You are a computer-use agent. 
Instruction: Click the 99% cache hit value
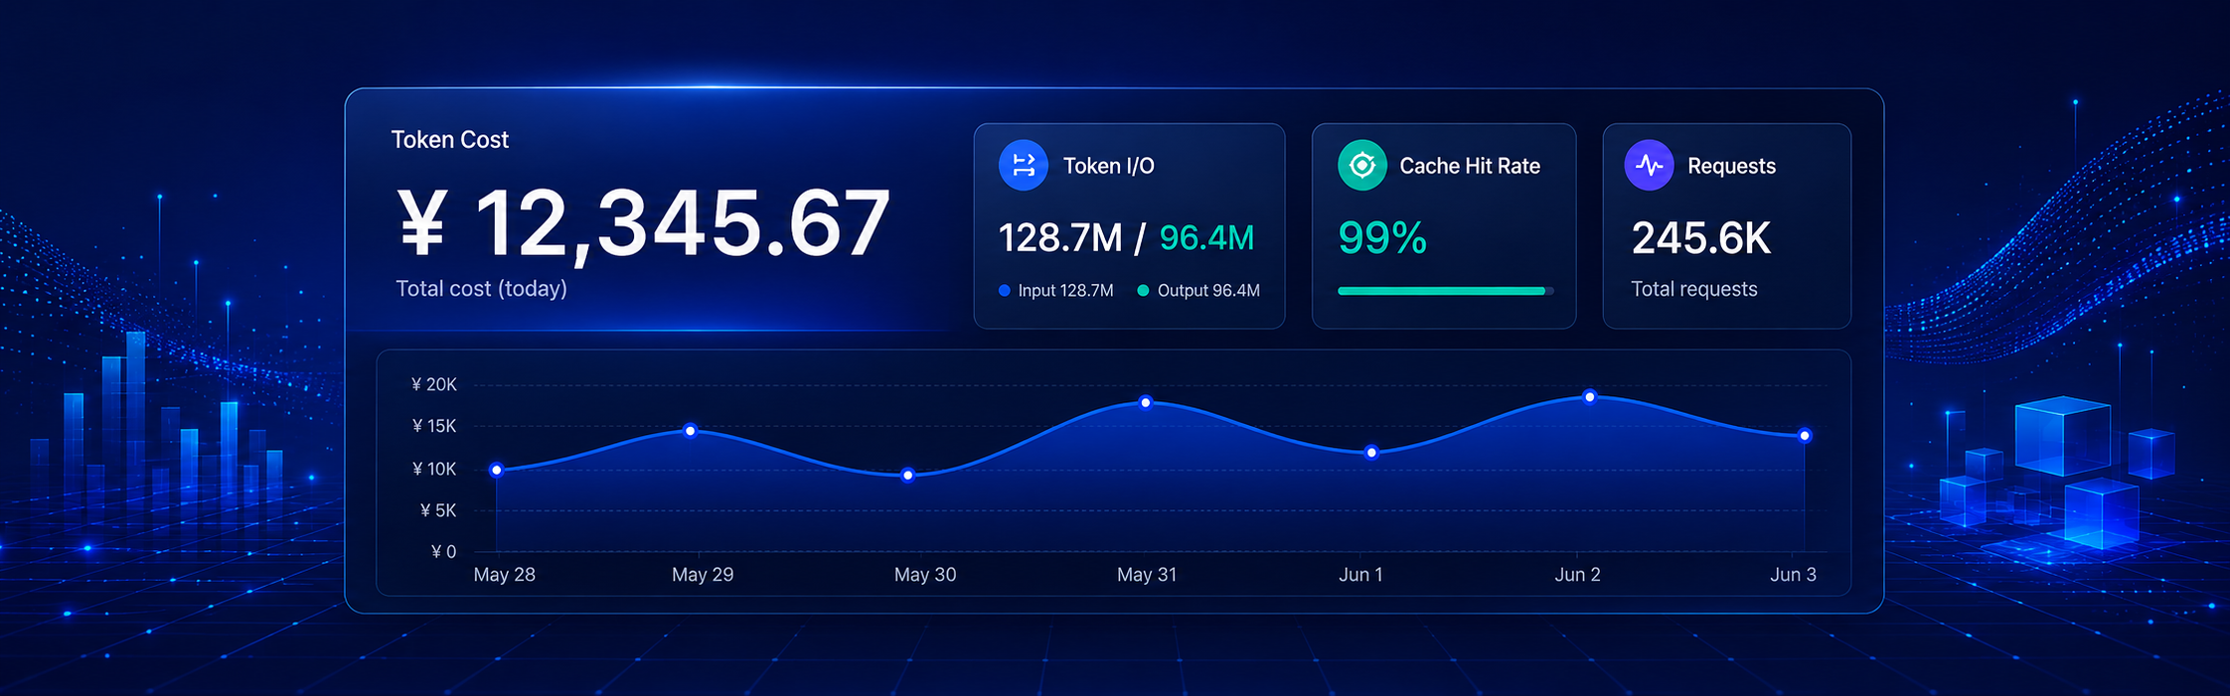click(1382, 238)
